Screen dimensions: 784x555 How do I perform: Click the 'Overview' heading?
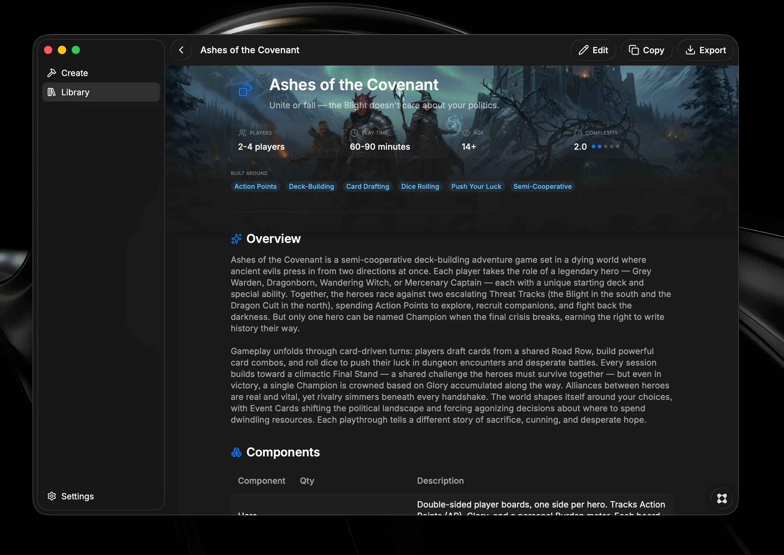[x=273, y=239]
